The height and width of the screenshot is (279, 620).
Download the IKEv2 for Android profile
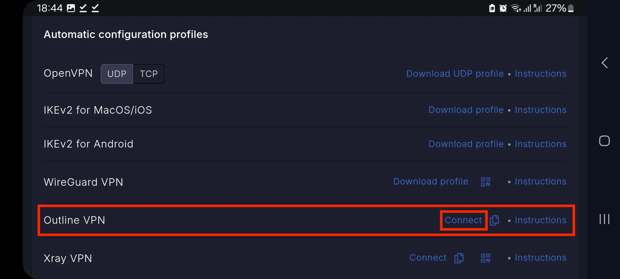point(466,144)
